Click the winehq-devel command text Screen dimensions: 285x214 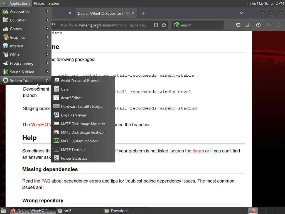coord(153,92)
